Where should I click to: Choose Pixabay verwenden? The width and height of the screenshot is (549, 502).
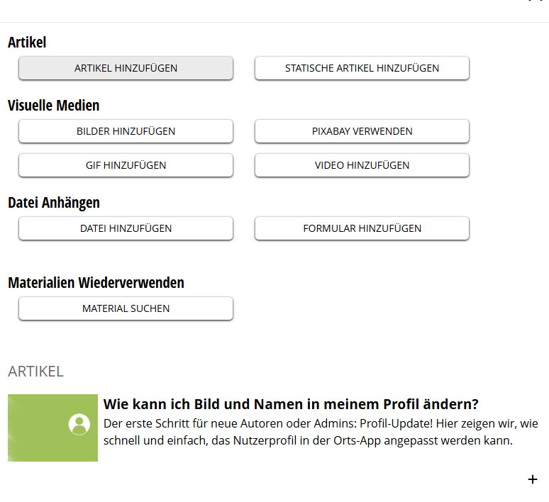click(x=362, y=131)
